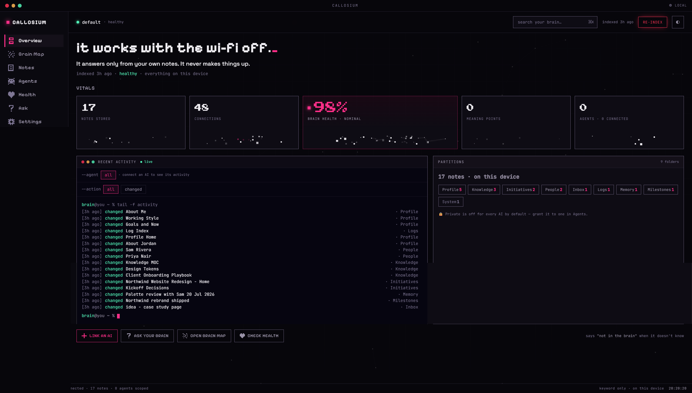Open the People partition tag
Screen dimensions: 692x393
pyautogui.click(x=554, y=190)
